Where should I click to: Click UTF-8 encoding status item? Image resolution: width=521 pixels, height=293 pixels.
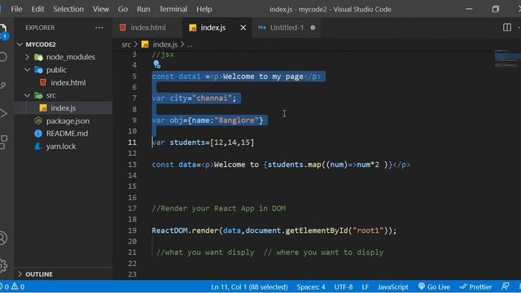tap(344, 286)
